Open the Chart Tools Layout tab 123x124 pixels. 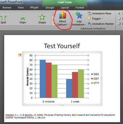(x=65, y=8)
